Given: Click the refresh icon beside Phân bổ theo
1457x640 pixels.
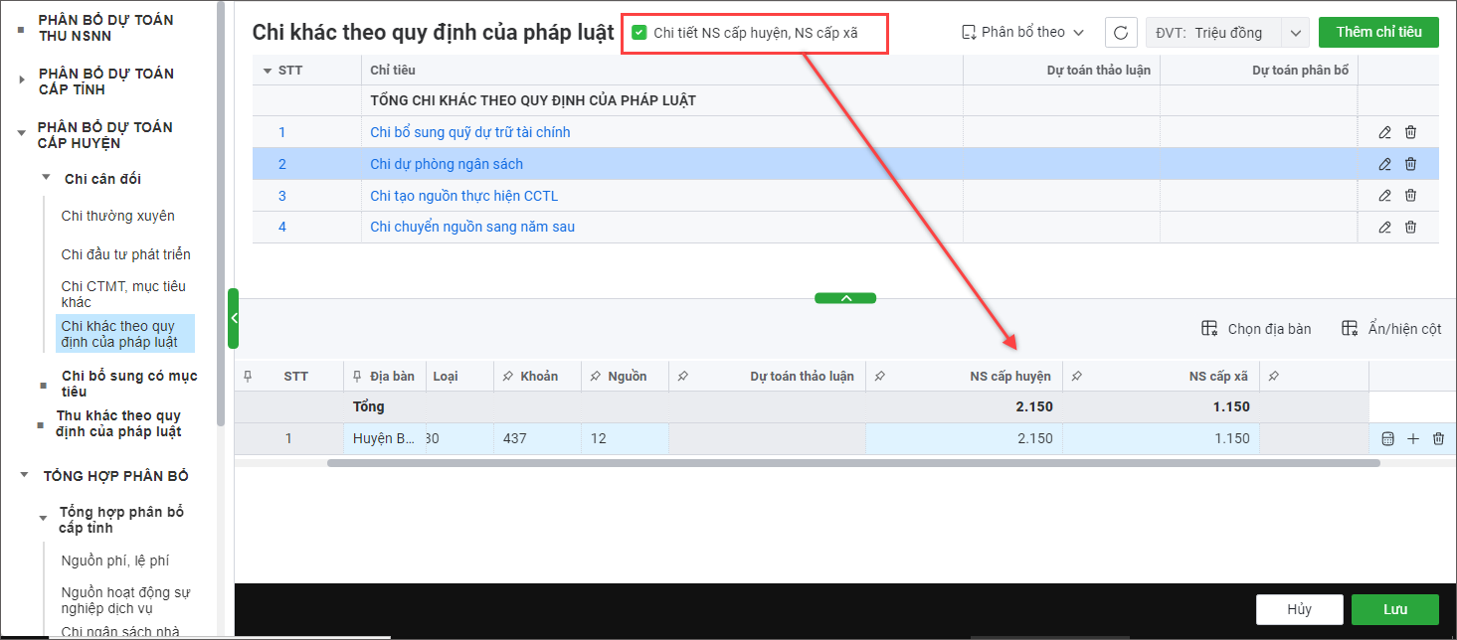Looking at the screenshot, I should pyautogui.click(x=1121, y=33).
